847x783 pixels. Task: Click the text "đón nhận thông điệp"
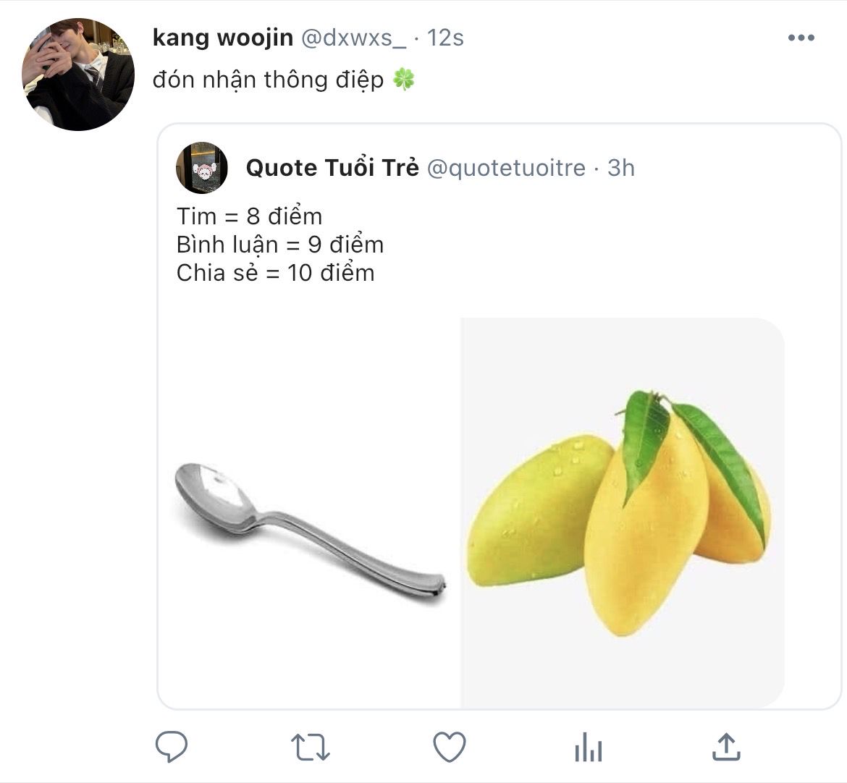268,80
